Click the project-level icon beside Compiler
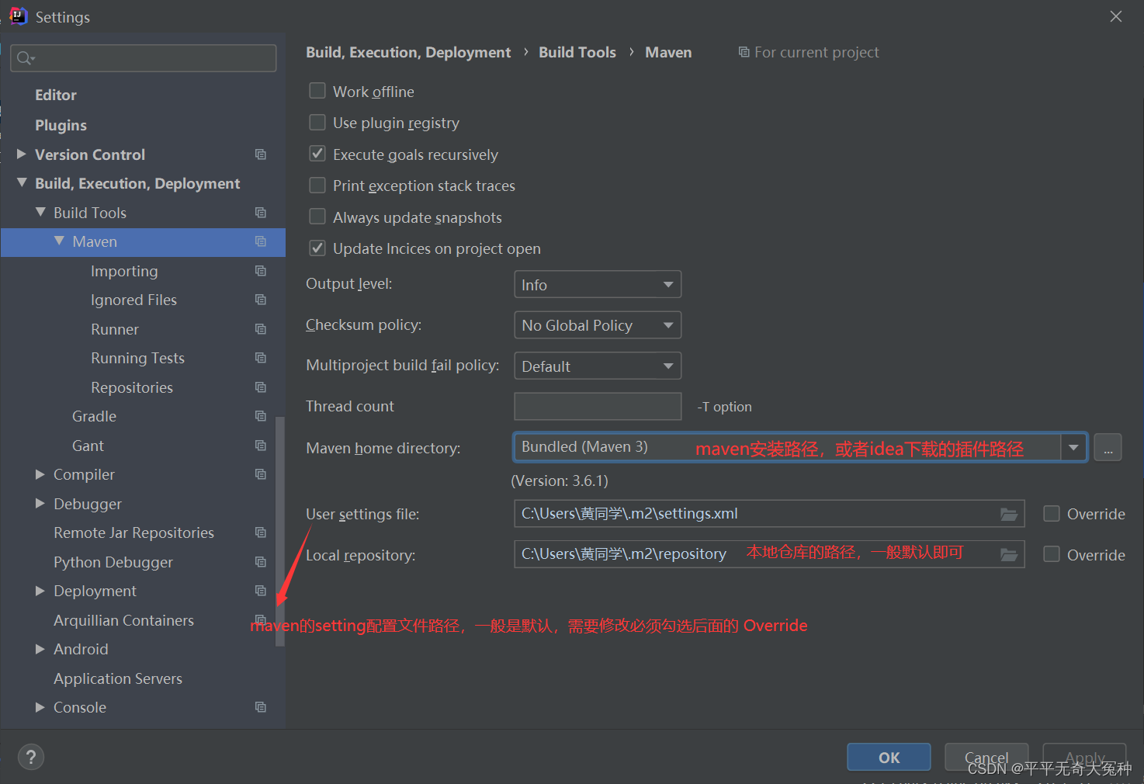Image resolution: width=1144 pixels, height=784 pixels. pyautogui.click(x=261, y=474)
